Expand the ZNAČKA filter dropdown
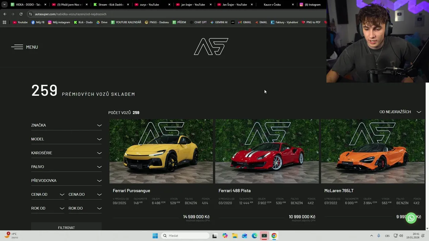The image size is (429, 241). (x=66, y=125)
